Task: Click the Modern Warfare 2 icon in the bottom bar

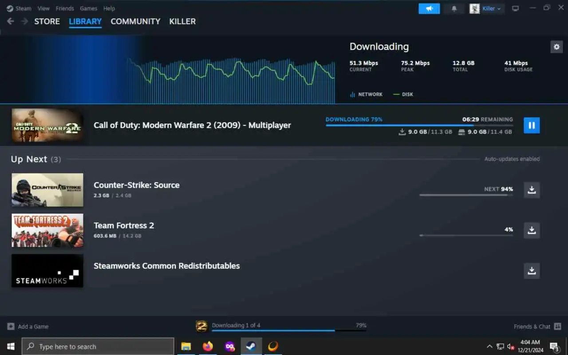Action: click(x=201, y=327)
